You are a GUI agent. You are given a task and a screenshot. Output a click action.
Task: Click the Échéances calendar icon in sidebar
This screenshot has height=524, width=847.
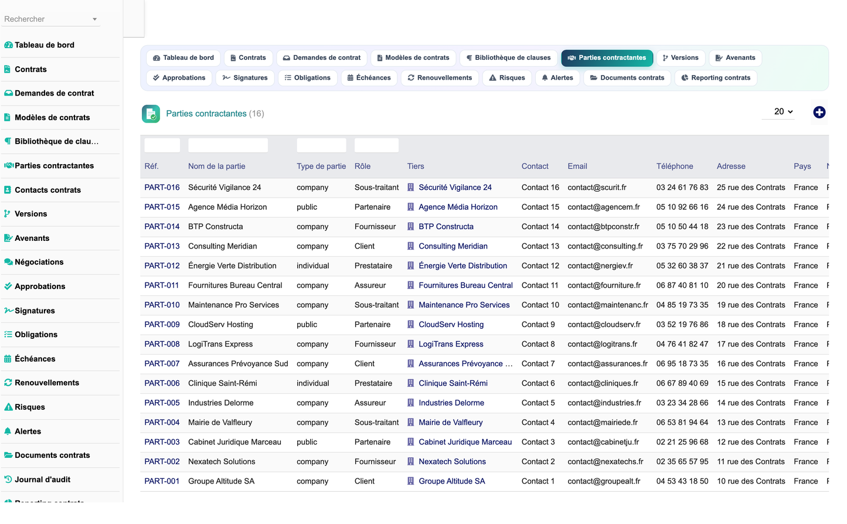[x=8, y=359]
